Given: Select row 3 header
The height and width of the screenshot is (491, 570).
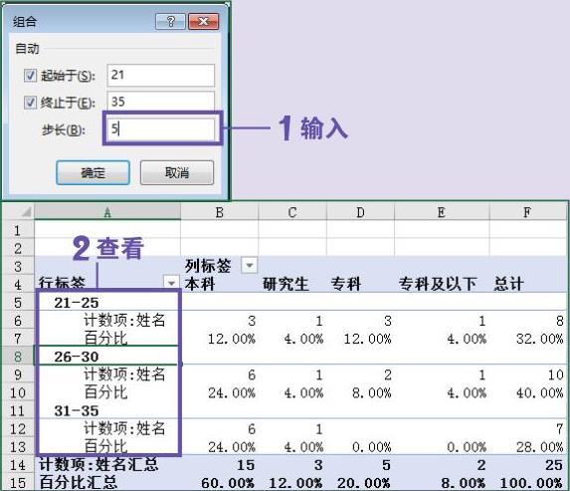Looking at the screenshot, I should [18, 266].
